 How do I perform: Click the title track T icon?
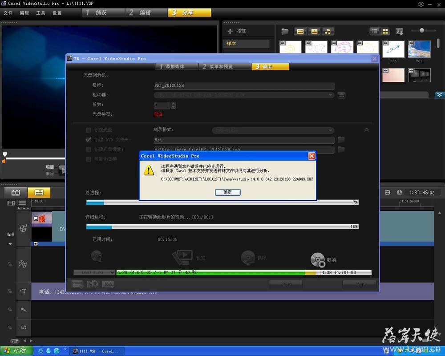[23, 291]
